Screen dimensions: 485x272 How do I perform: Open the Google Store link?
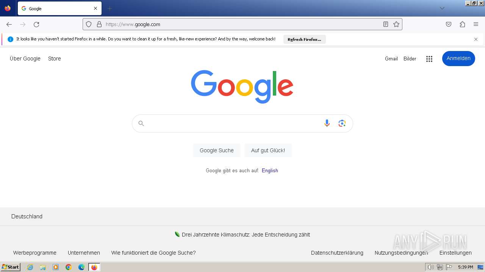coord(55,59)
